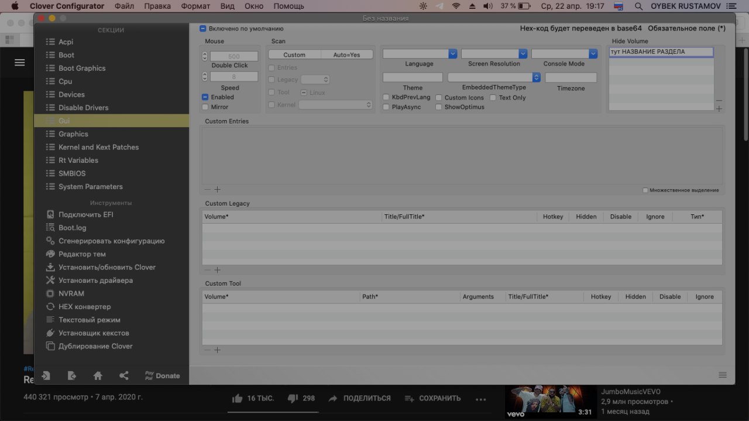Open the Формат menu
This screenshot has width=749, height=421.
(x=195, y=6)
